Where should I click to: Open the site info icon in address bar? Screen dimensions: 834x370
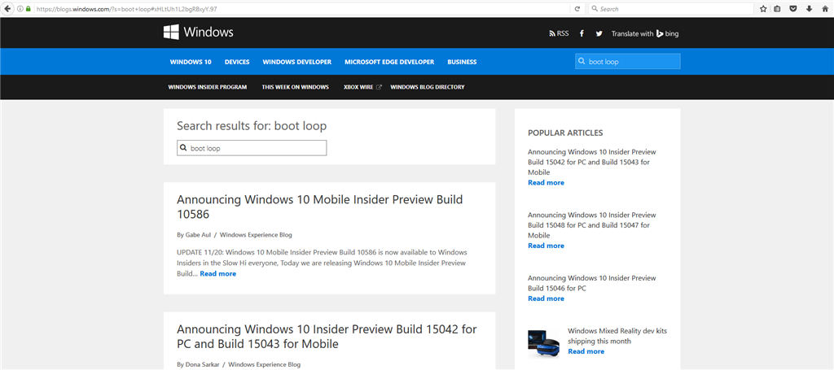pyautogui.click(x=20, y=9)
